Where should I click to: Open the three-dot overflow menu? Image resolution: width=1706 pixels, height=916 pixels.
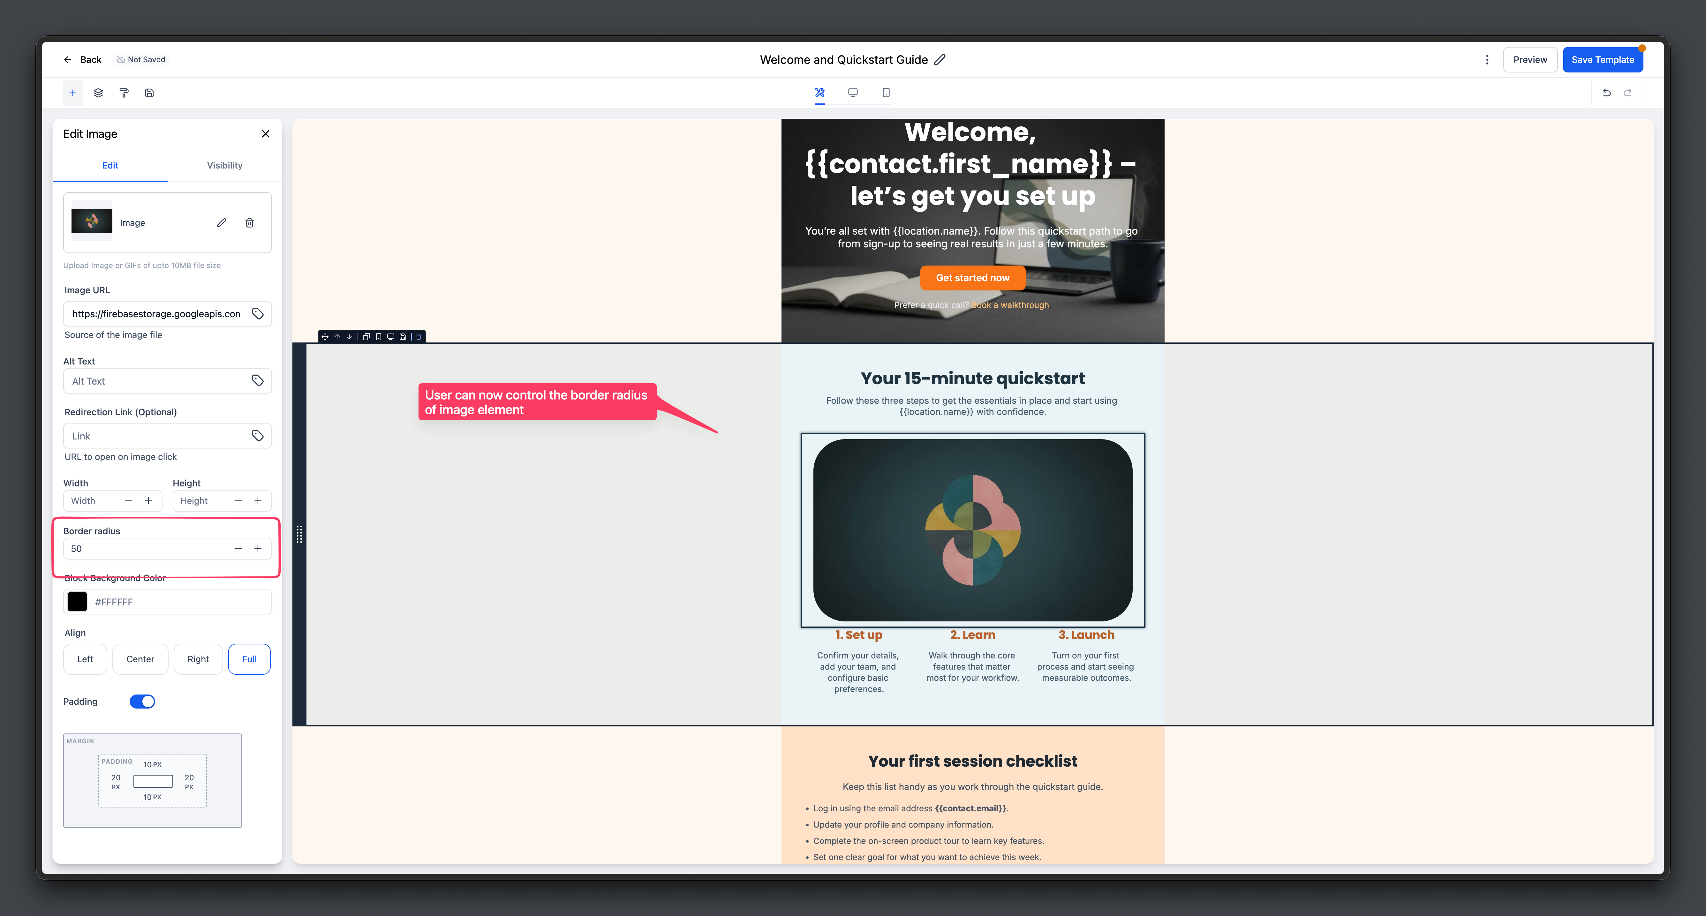(x=1487, y=59)
